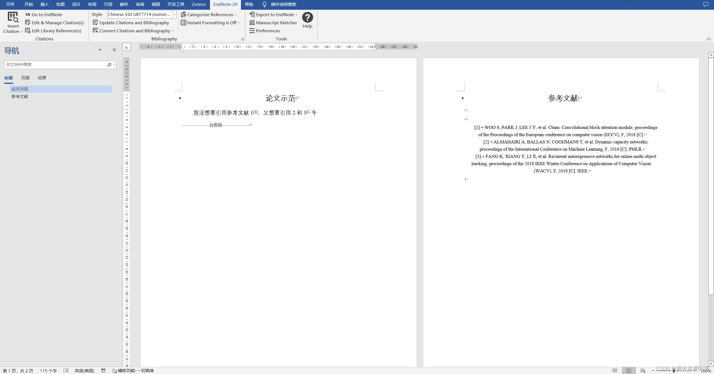Image resolution: width=714 pixels, height=374 pixels.
Task: Expand Export to EndNote dropdown
Action: (296, 14)
